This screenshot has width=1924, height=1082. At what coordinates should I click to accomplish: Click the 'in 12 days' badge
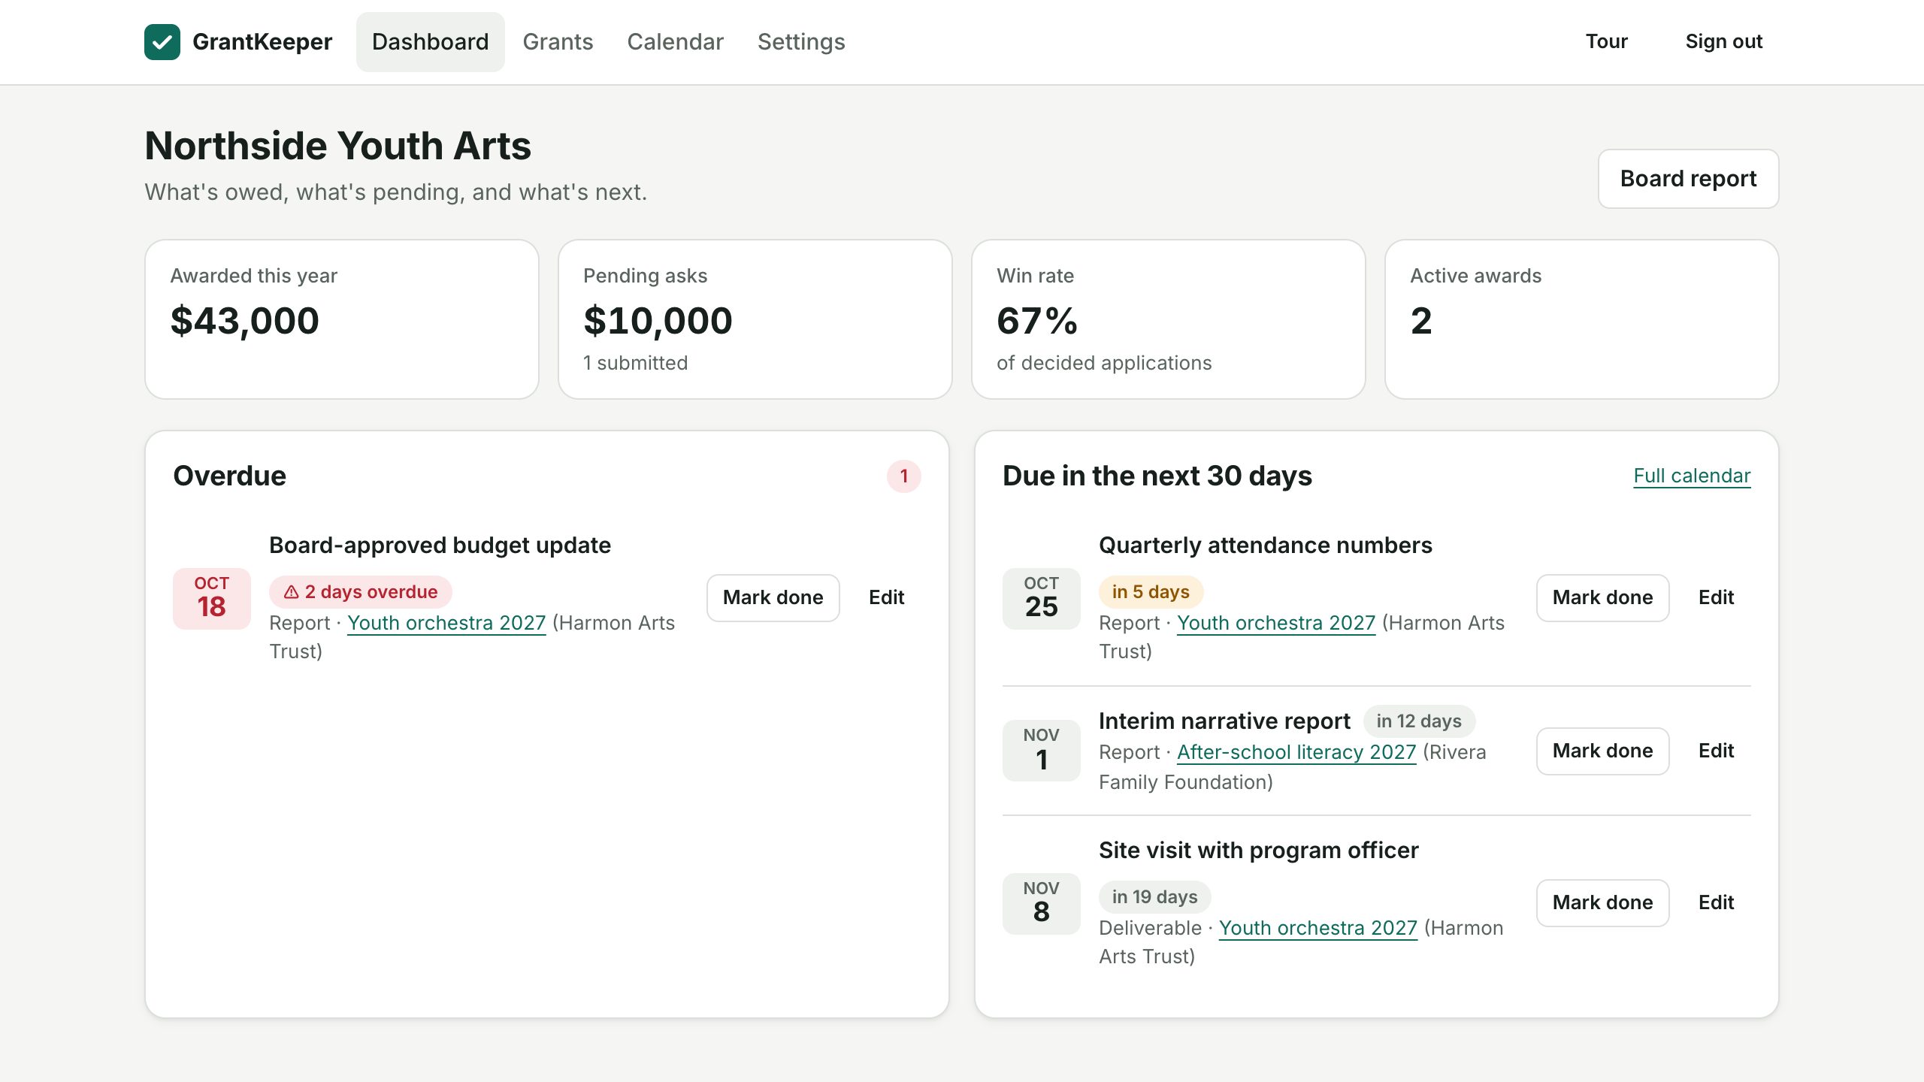1419,721
